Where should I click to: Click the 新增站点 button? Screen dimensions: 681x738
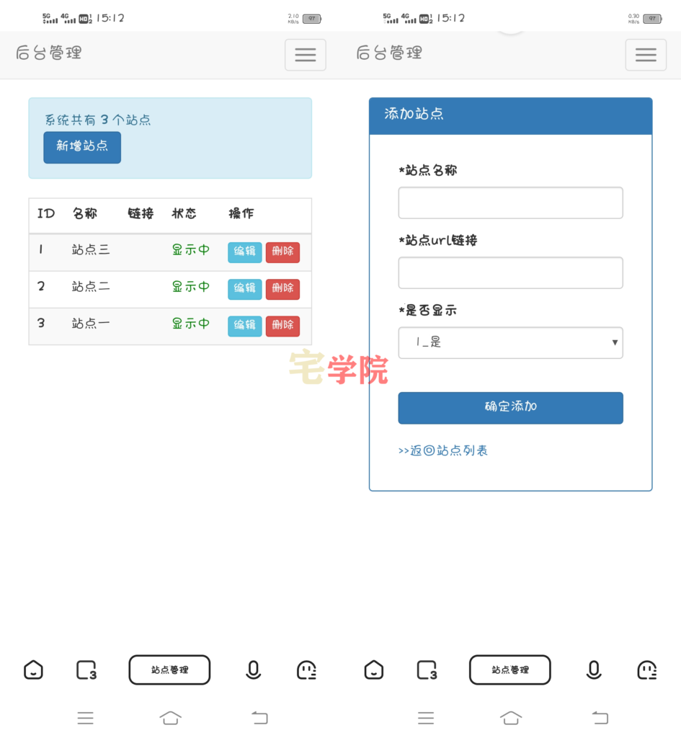[x=82, y=147]
